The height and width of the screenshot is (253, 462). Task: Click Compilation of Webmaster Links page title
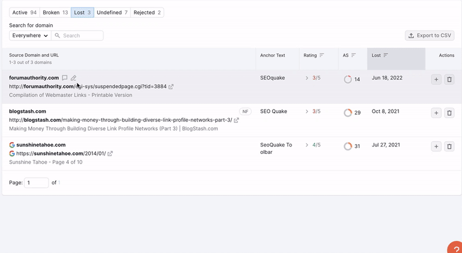70,95
